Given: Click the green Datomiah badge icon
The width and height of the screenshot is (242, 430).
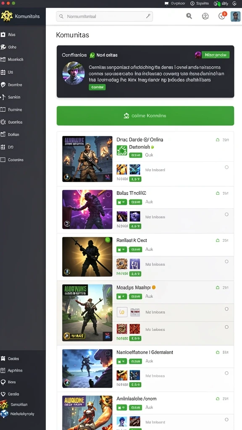Looking at the screenshot, I should [x=122, y=150].
